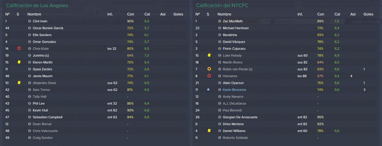This screenshot has height=146, width=382.
Task: Click red injury icon beside Hernanes
Action: tap(209, 76)
